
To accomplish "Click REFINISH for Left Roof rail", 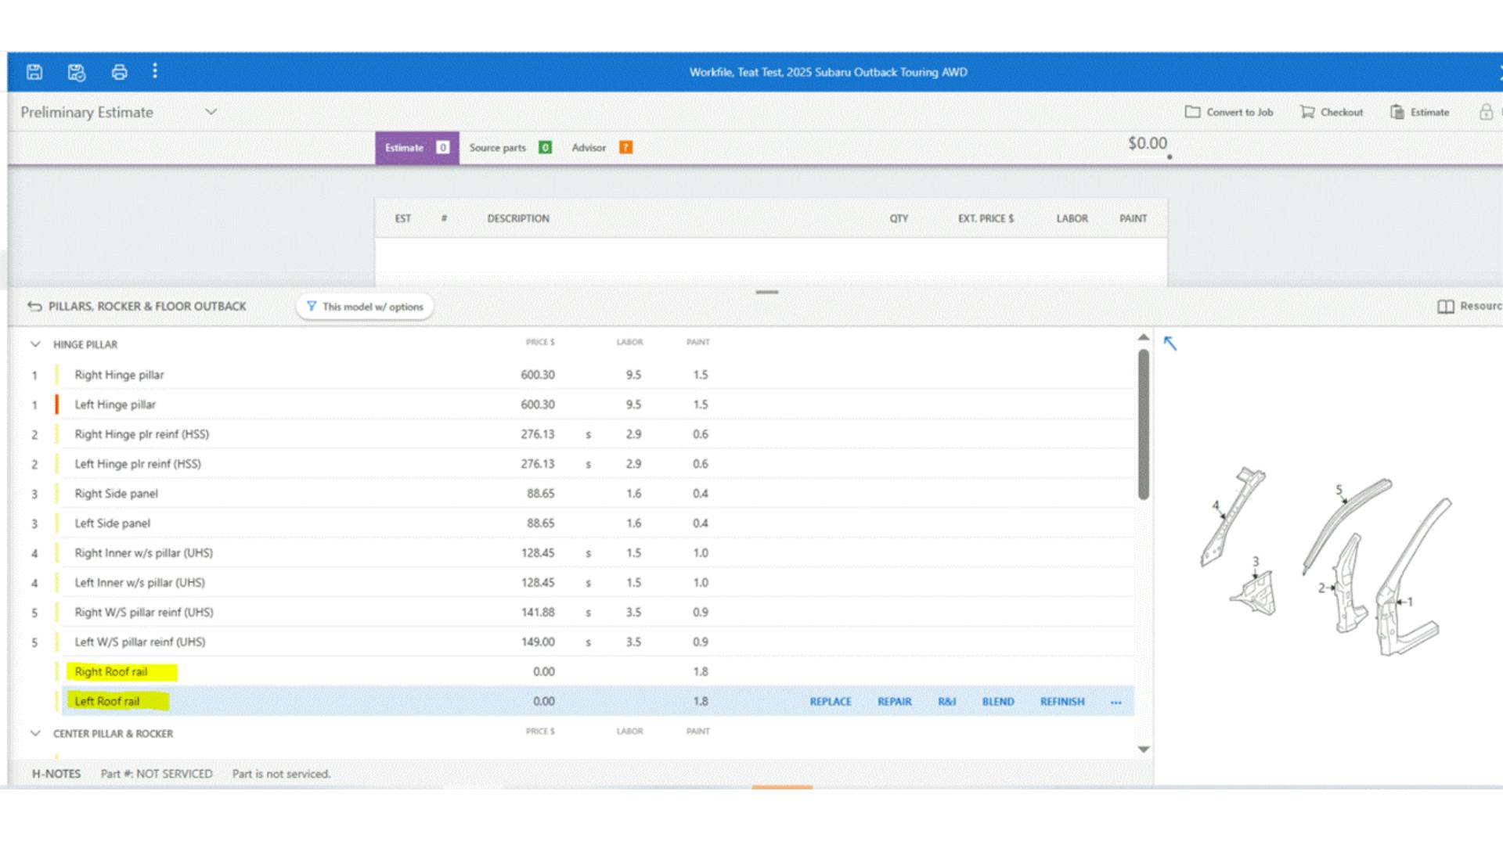I will [1061, 702].
